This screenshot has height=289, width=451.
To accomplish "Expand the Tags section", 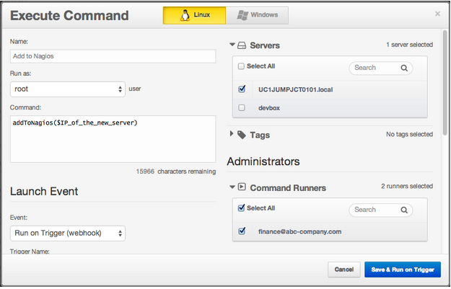I will (232, 134).
